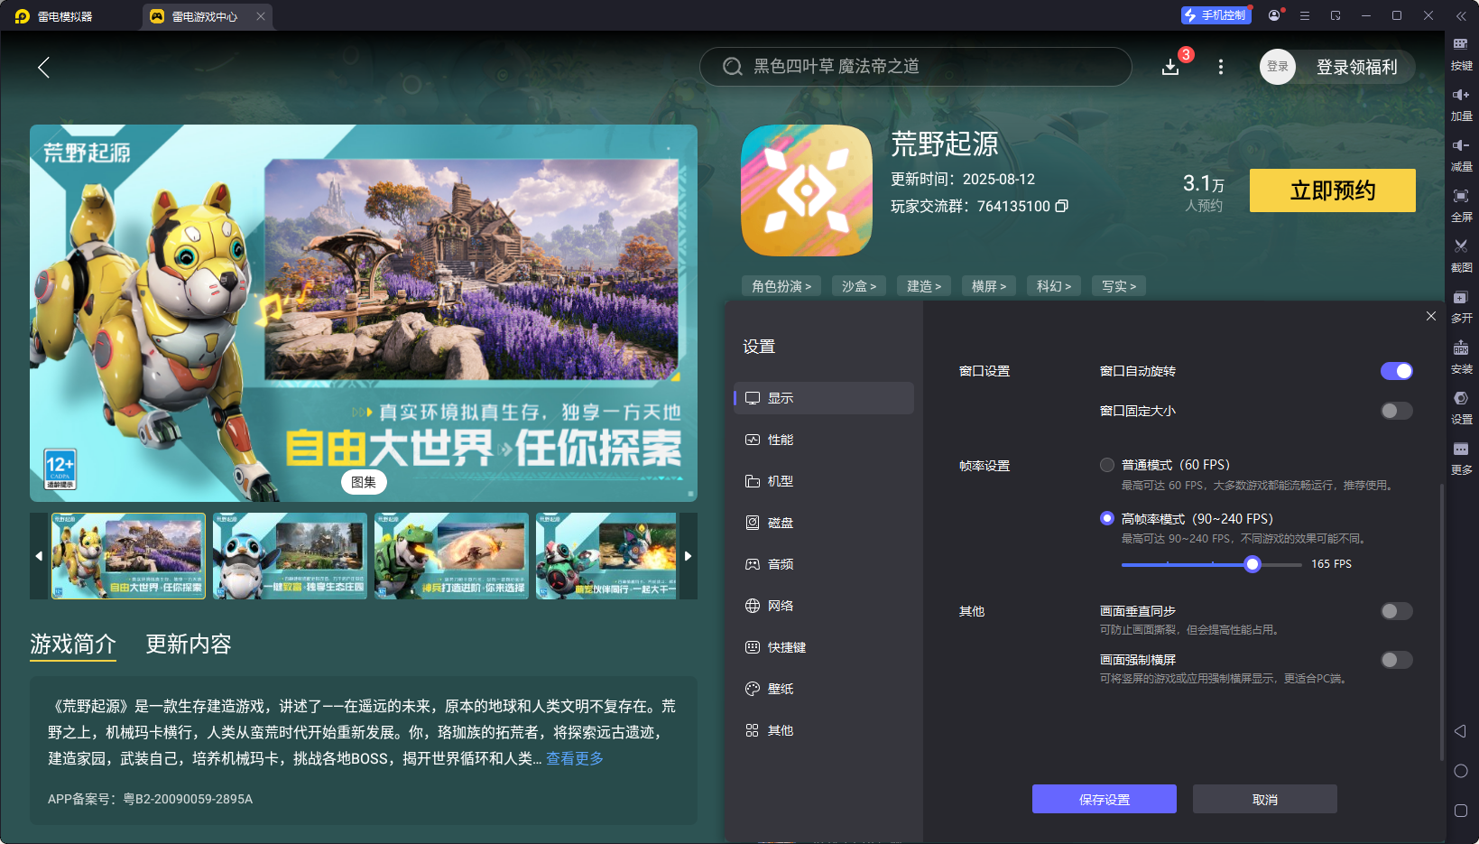Open the hamburger menu in title bar
This screenshot has width=1479, height=844.
pyautogui.click(x=1305, y=15)
